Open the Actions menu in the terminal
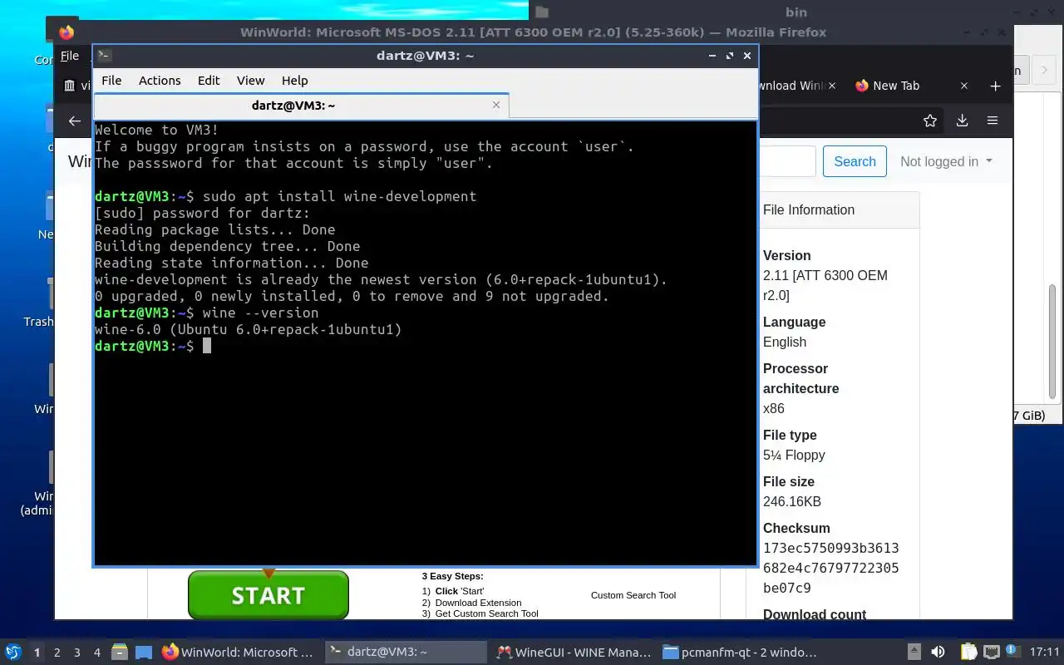The height and width of the screenshot is (665, 1064). click(x=160, y=81)
